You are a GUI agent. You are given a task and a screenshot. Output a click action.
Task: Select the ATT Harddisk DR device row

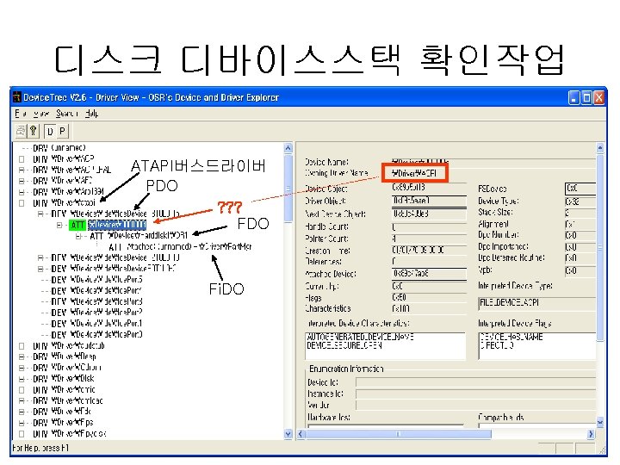tap(139, 236)
